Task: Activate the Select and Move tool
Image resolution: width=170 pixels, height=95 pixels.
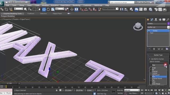Action: click(44, 9)
